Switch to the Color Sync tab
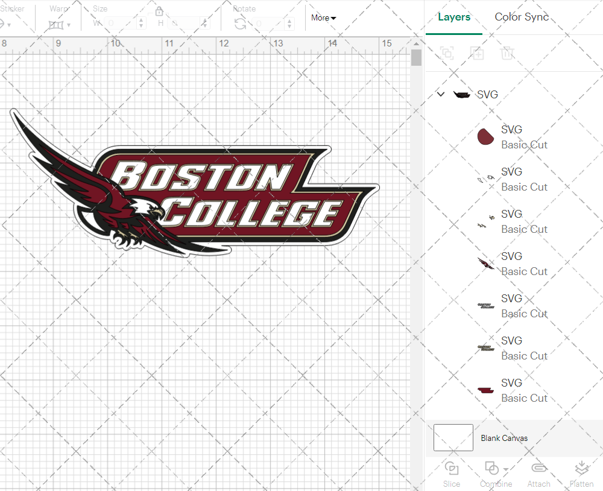Screen dimensions: 603x491 pyautogui.click(x=521, y=17)
